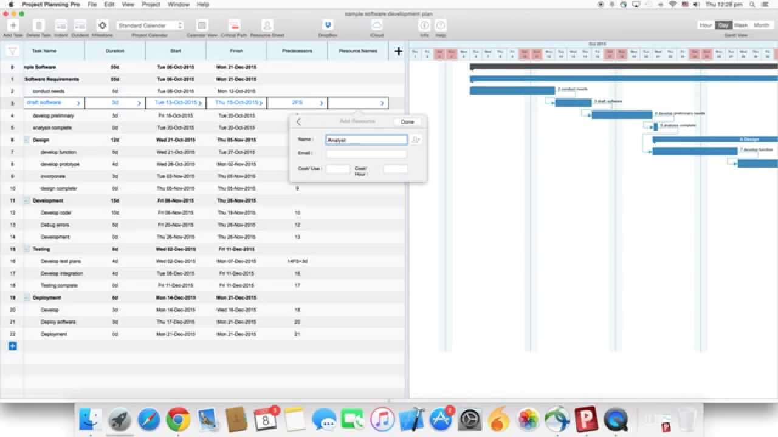Open the Apple menu
Viewport: 778px width, 437px height.
click(11, 4)
